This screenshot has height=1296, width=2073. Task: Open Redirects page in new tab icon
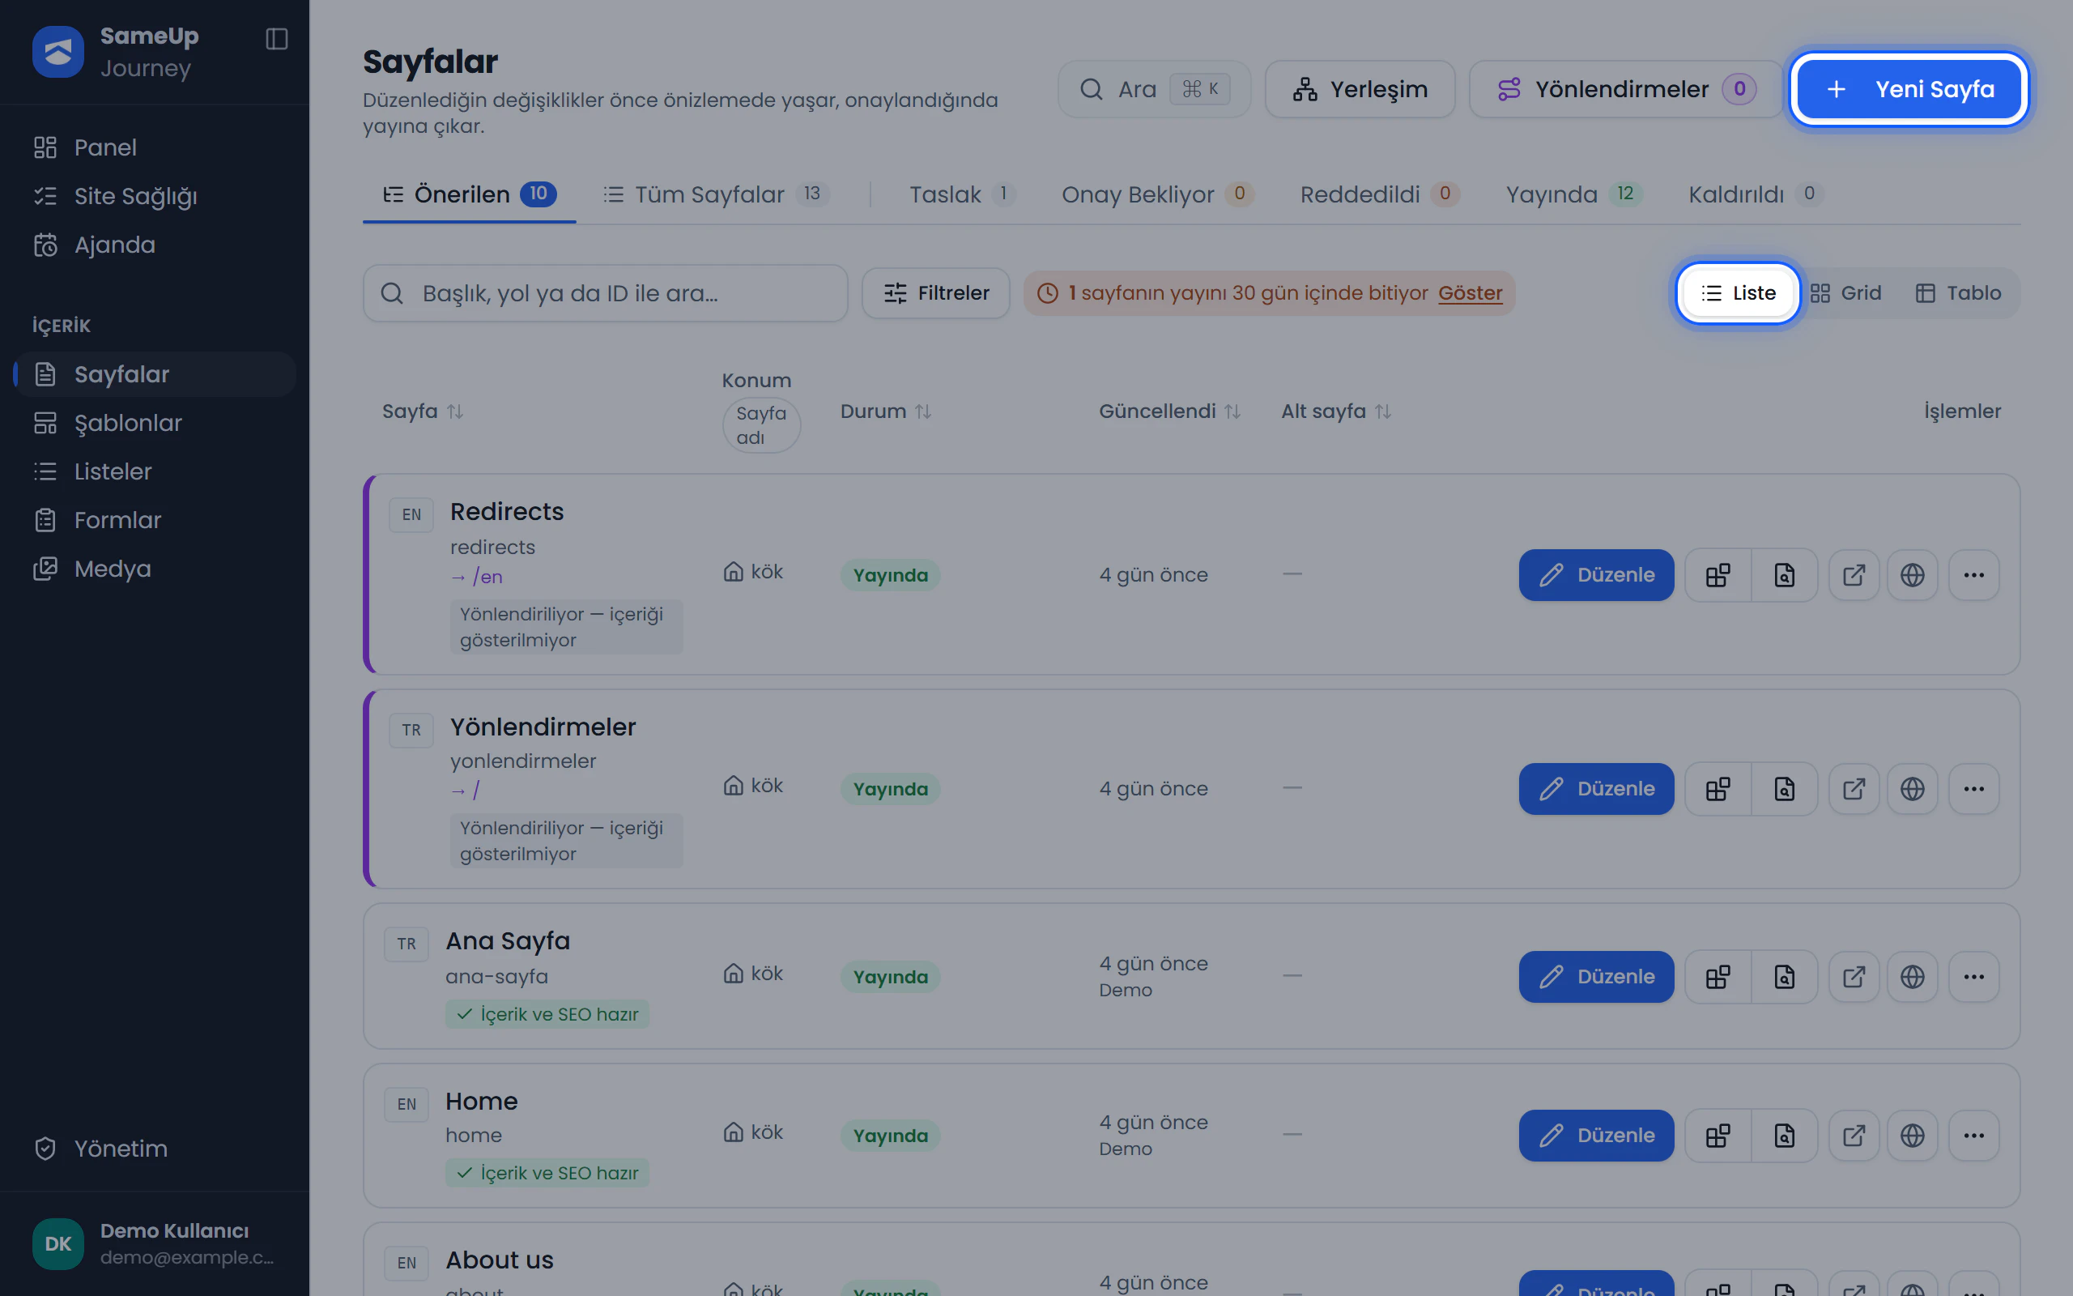pos(1854,574)
